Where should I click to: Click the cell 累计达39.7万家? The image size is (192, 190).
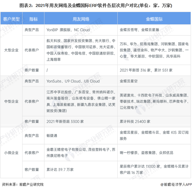[81, 169]
